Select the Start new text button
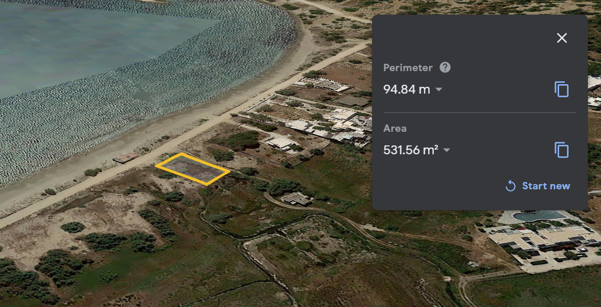The width and height of the screenshot is (601, 307). pos(546,186)
